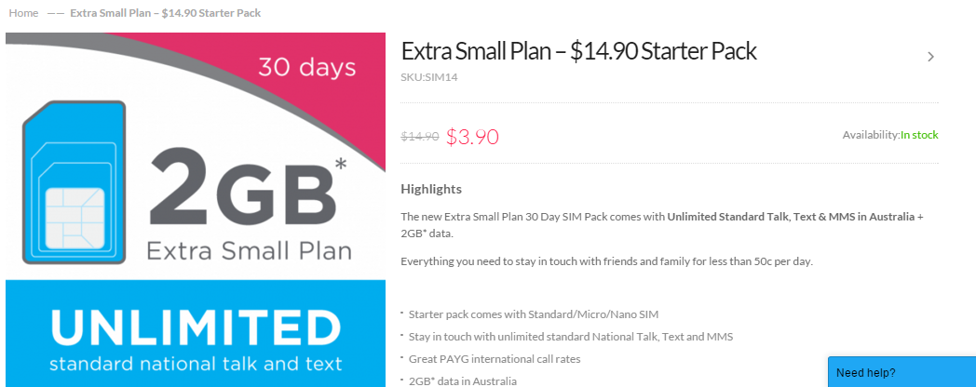Click the unlimited standard National Talk bullet

563,336
